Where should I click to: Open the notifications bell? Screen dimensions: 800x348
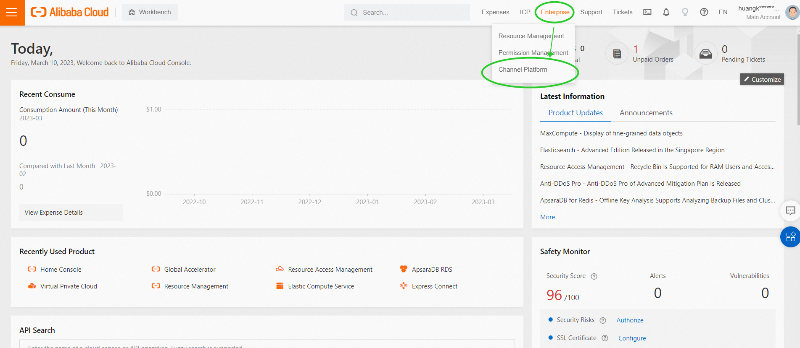click(666, 12)
